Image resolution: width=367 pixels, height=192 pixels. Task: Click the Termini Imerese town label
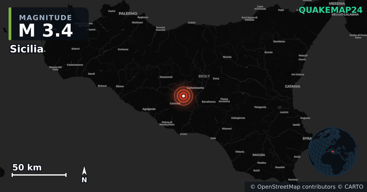(x=161, y=29)
